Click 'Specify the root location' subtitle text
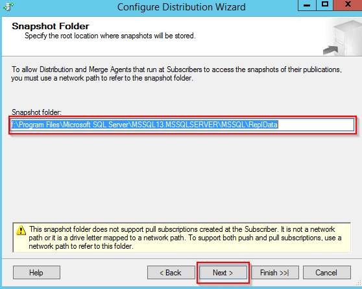Screen dimensions: 362x289 110,36
